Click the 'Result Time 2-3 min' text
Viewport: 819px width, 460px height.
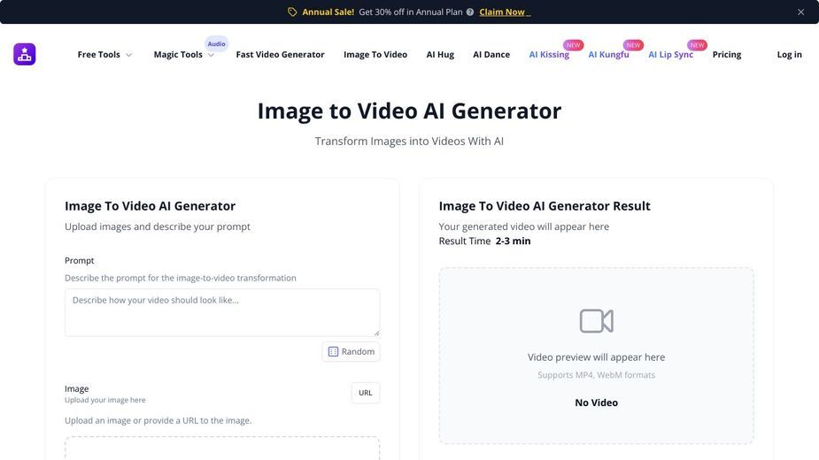484,241
